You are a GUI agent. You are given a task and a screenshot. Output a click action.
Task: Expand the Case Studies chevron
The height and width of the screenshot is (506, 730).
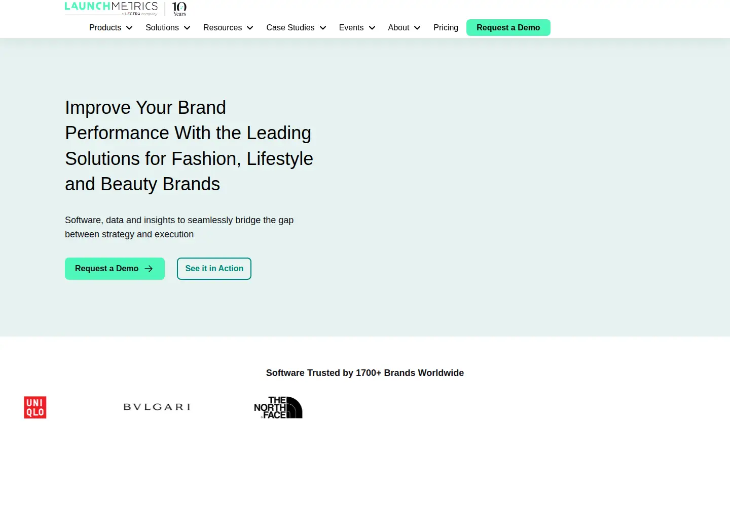pyautogui.click(x=323, y=28)
